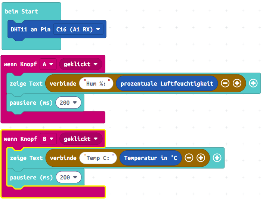Expand geklickt dropdown in Knopf A block

(x=80, y=64)
